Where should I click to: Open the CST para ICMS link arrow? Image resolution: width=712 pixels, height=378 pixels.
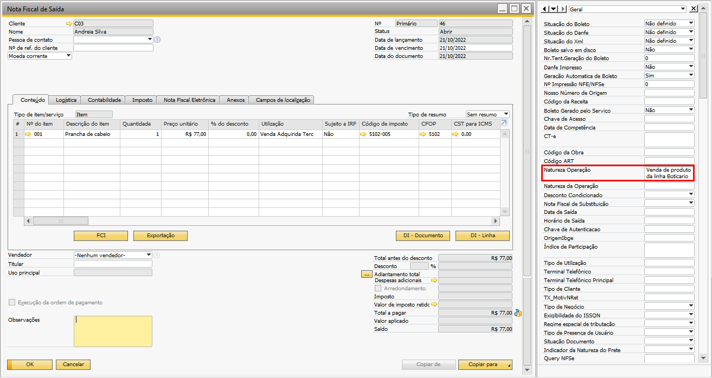point(456,134)
